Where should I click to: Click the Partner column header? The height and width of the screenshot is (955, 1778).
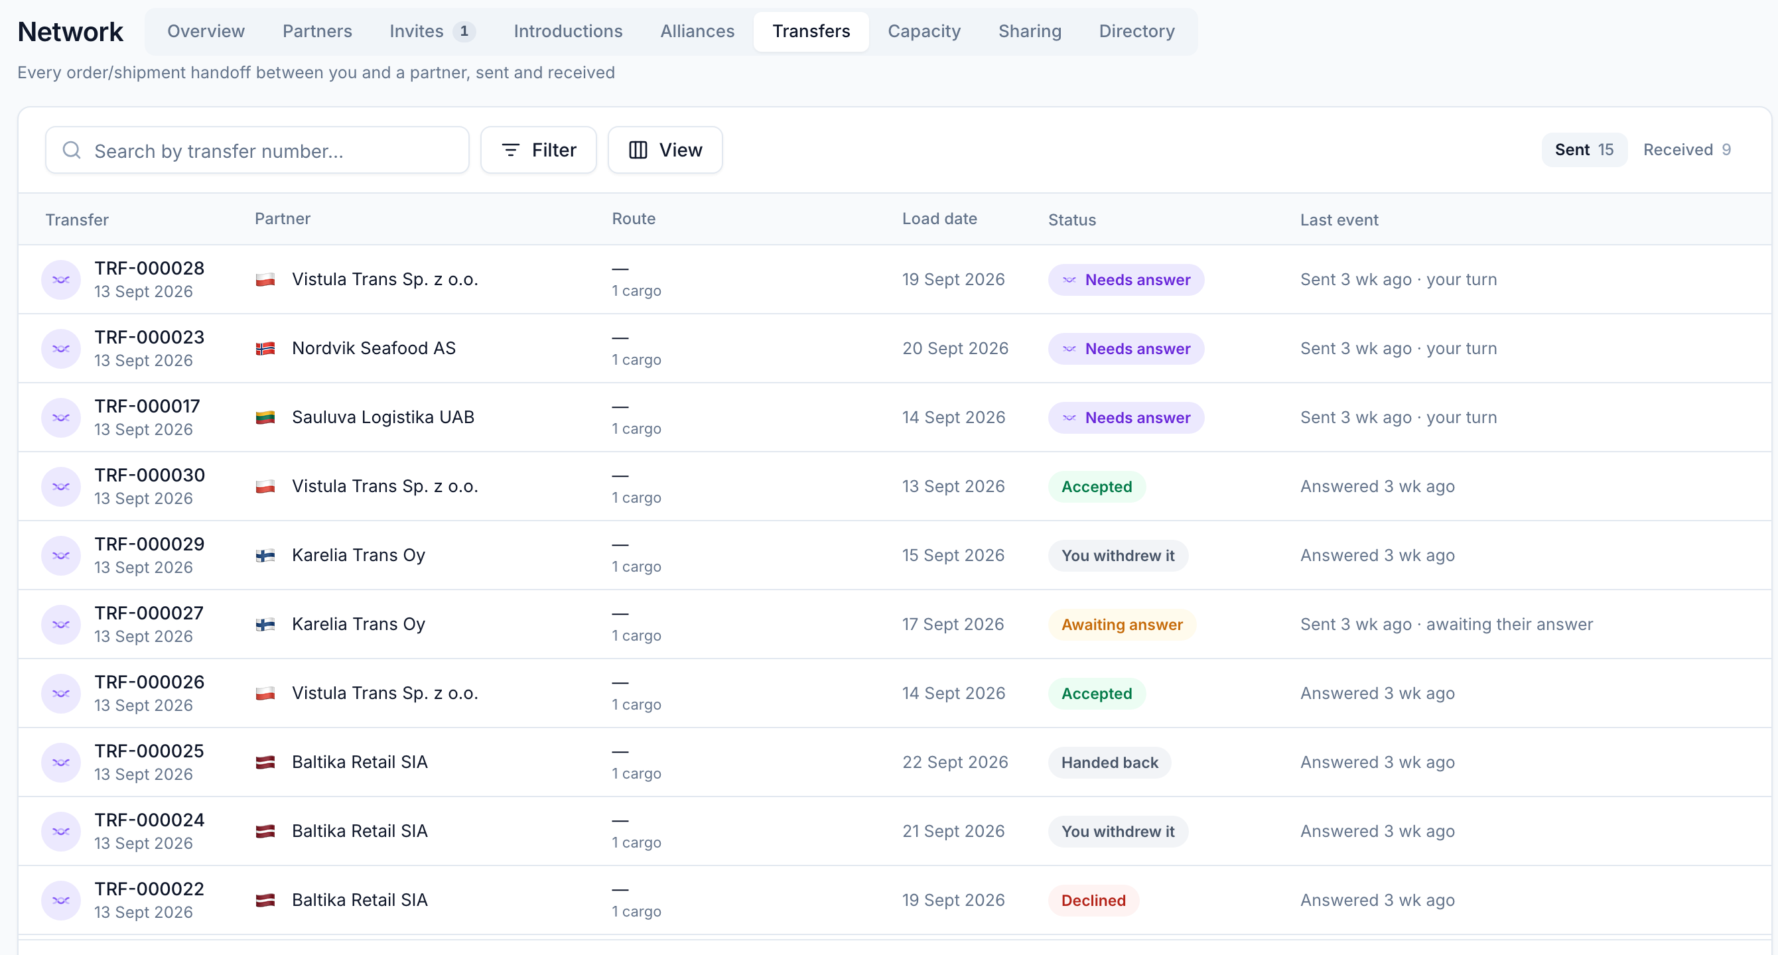(x=283, y=219)
